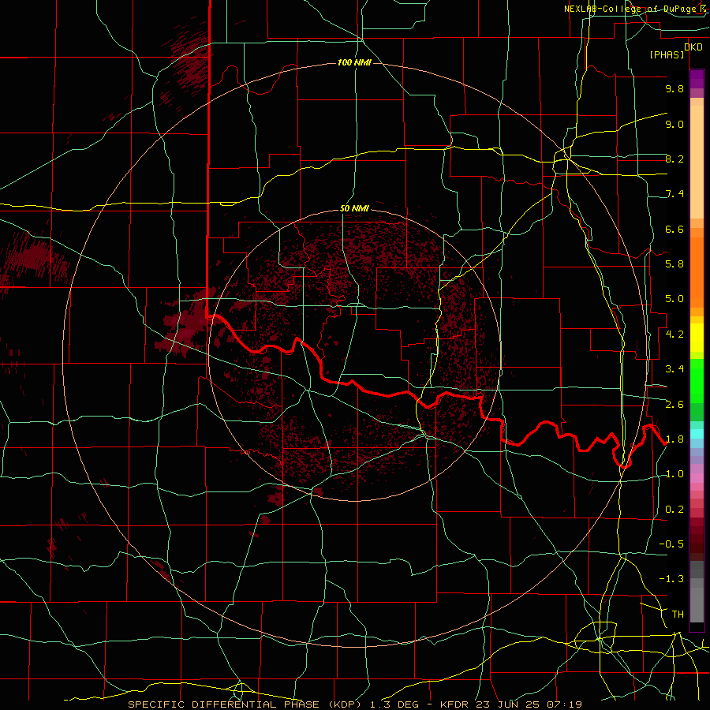The image size is (710, 710).
Task: Click the DKD label above the color scale
Action: (693, 47)
